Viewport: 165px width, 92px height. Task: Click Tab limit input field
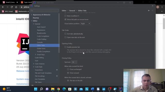tap(74, 62)
